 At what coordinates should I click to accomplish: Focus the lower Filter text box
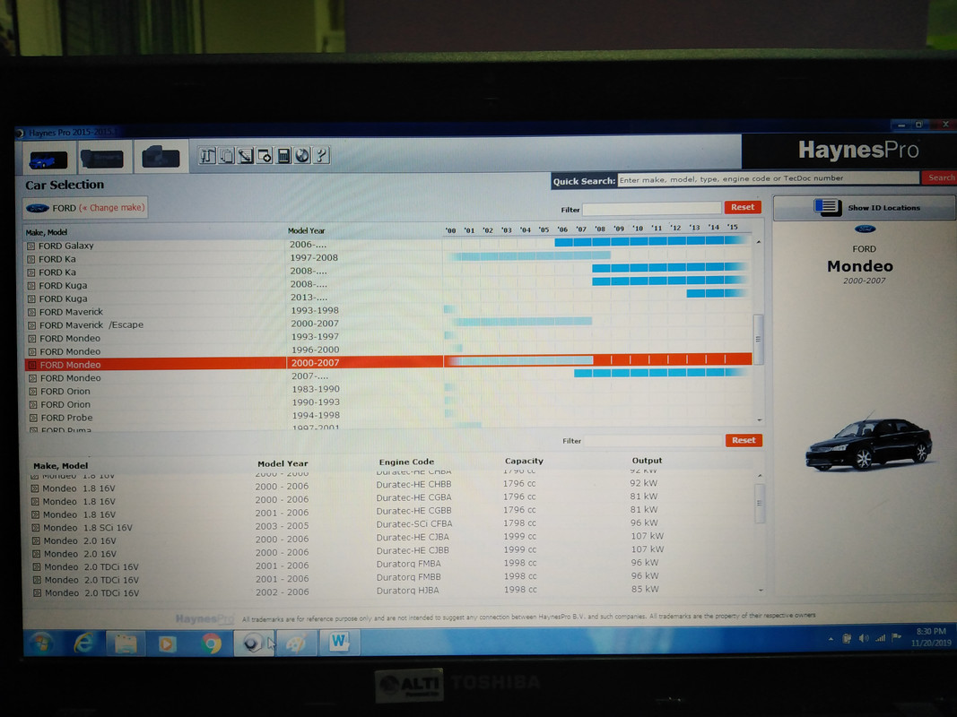653,441
